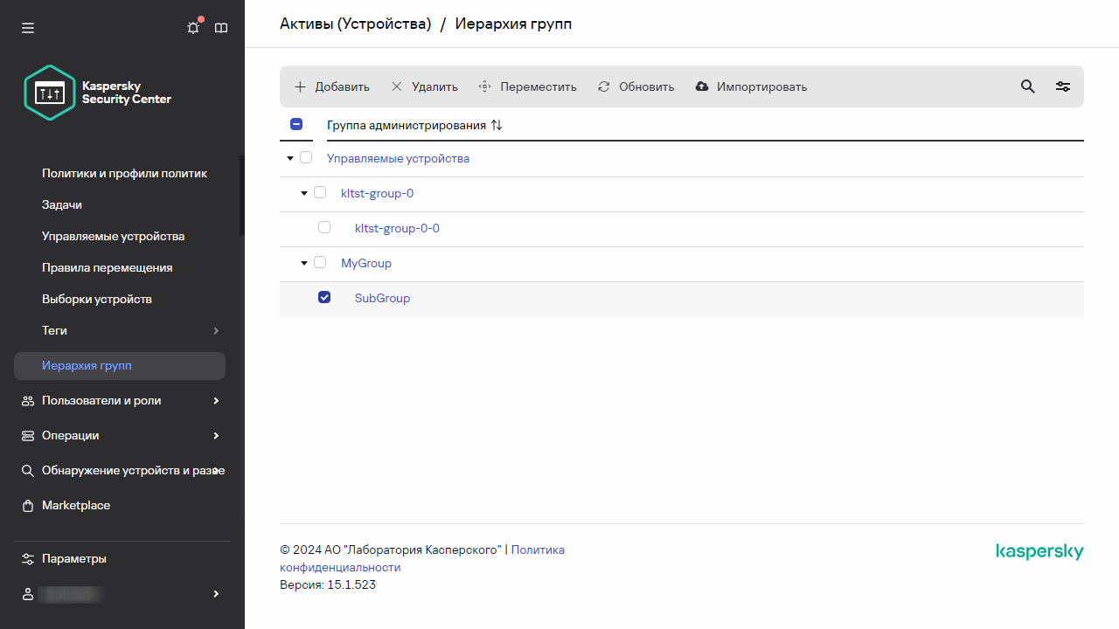Open Теги sidebar item
Viewport: 1119px width, 629px height.
coord(54,330)
